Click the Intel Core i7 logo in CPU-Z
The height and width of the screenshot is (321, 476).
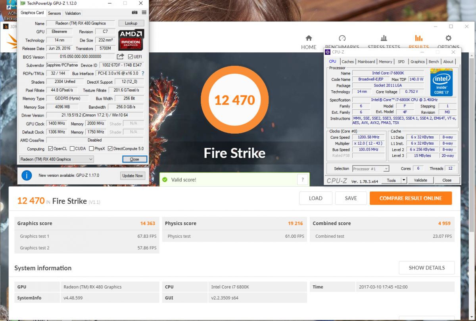[x=441, y=82]
